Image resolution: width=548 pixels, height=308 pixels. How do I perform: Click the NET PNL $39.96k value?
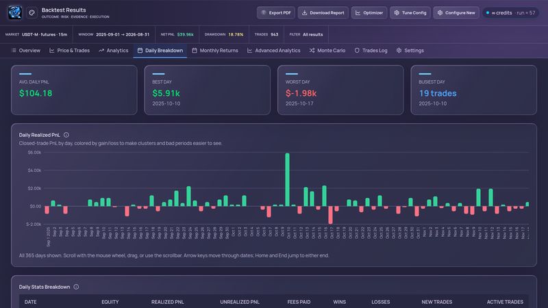click(185, 35)
